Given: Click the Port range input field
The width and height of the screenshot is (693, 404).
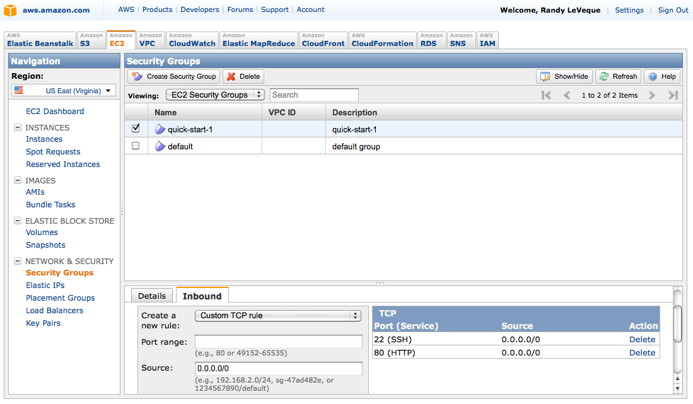Looking at the screenshot, I should (x=278, y=342).
